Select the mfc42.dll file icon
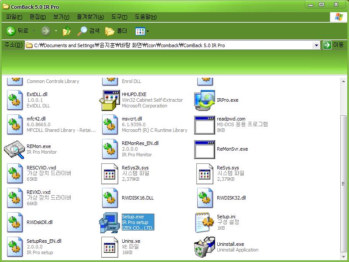349x262 pixels. coord(15,124)
